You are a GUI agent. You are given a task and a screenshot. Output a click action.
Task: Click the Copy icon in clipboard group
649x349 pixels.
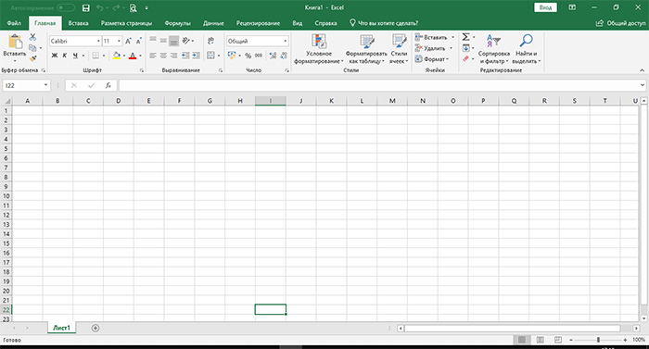[x=32, y=48]
